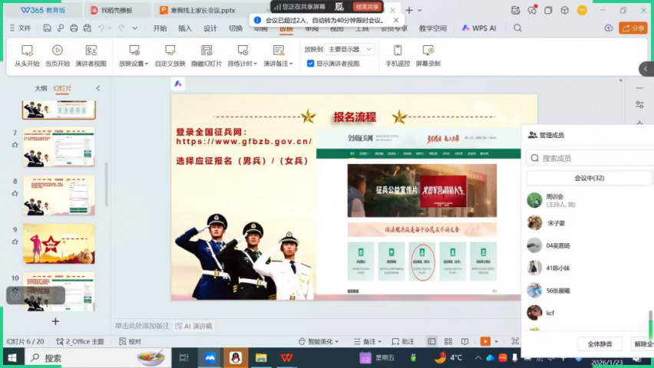Start 屏幕录制 screen recording
This screenshot has width=654, height=368.
[x=428, y=51]
